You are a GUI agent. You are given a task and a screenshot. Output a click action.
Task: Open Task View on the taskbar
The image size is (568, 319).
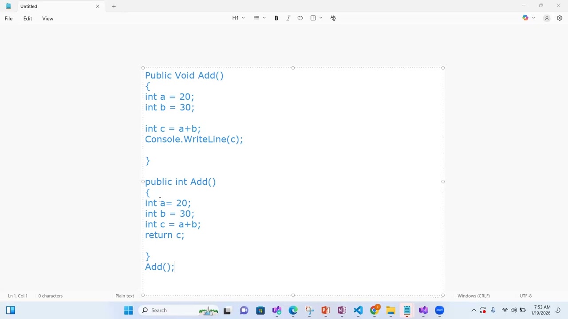(227, 311)
